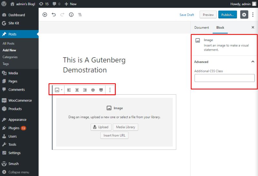Open WooCommerce menu
Image resolution: width=258 pixels, height=176 pixels.
pyautogui.click(x=19, y=100)
